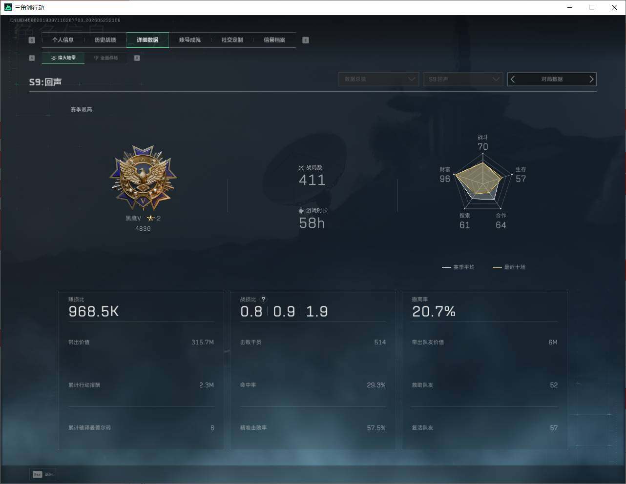This screenshot has width=626, height=484.
Task: Click the 带出价值 row value 315.7M
Action: pyautogui.click(x=203, y=343)
